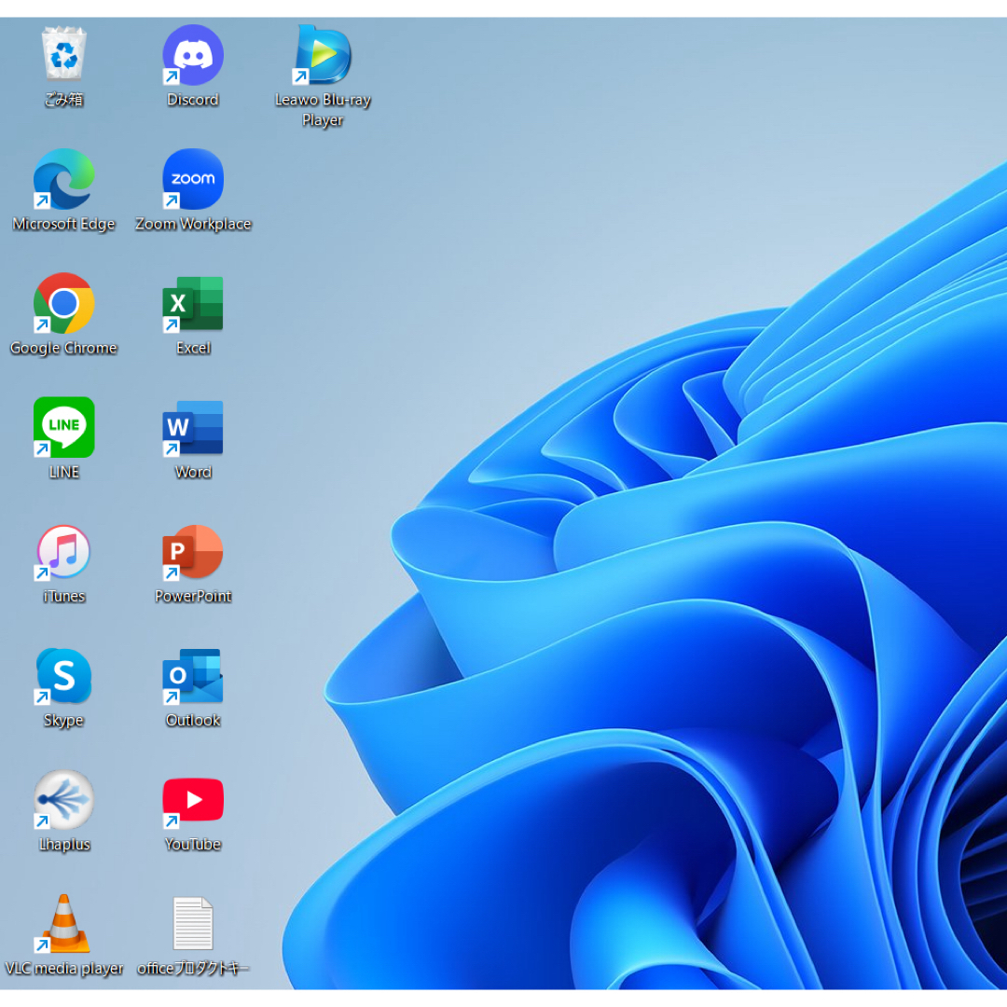The height and width of the screenshot is (1007, 1007).
Task: Select the iTunes shortcut icon
Action: (63, 552)
